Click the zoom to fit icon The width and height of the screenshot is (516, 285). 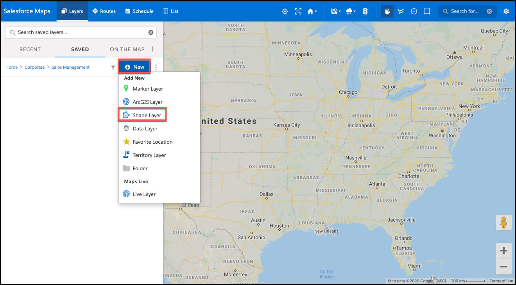pyautogui.click(x=298, y=11)
